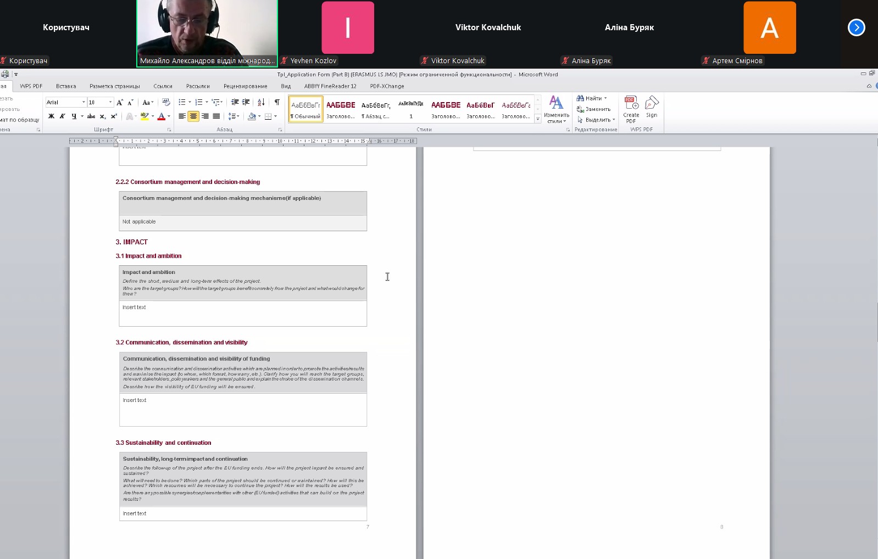Open the Arial font name dropdown
The height and width of the screenshot is (559, 878).
pos(84,102)
